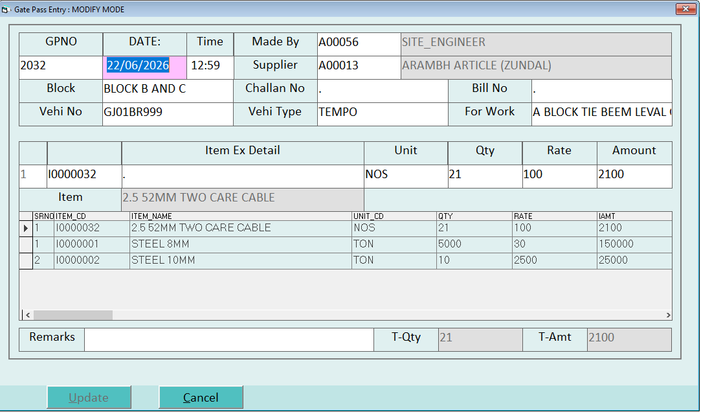Image resolution: width=701 pixels, height=412 pixels.
Task: Select the STEEL 10MM row selector box
Action: [x=26, y=261]
